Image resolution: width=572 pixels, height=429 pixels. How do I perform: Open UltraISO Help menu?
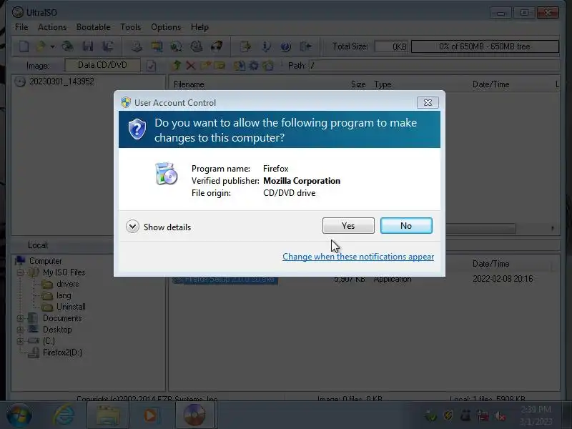pos(199,27)
